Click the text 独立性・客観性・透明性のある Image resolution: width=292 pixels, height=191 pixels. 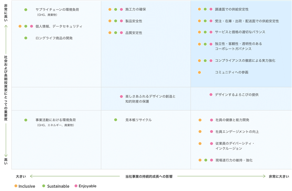point(239,44)
